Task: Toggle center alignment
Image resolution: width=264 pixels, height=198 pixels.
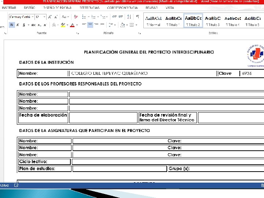Action: click(90, 25)
